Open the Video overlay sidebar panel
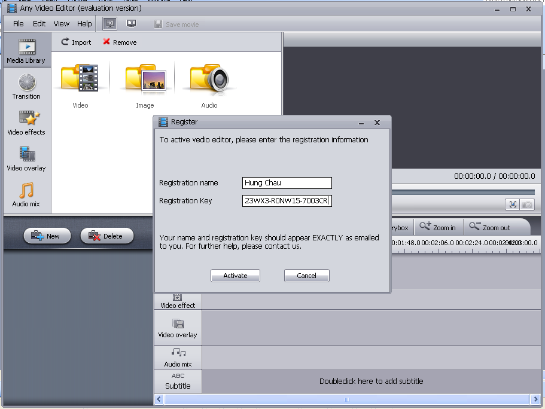Viewport: 545px width, 409px height. pyautogui.click(x=26, y=158)
